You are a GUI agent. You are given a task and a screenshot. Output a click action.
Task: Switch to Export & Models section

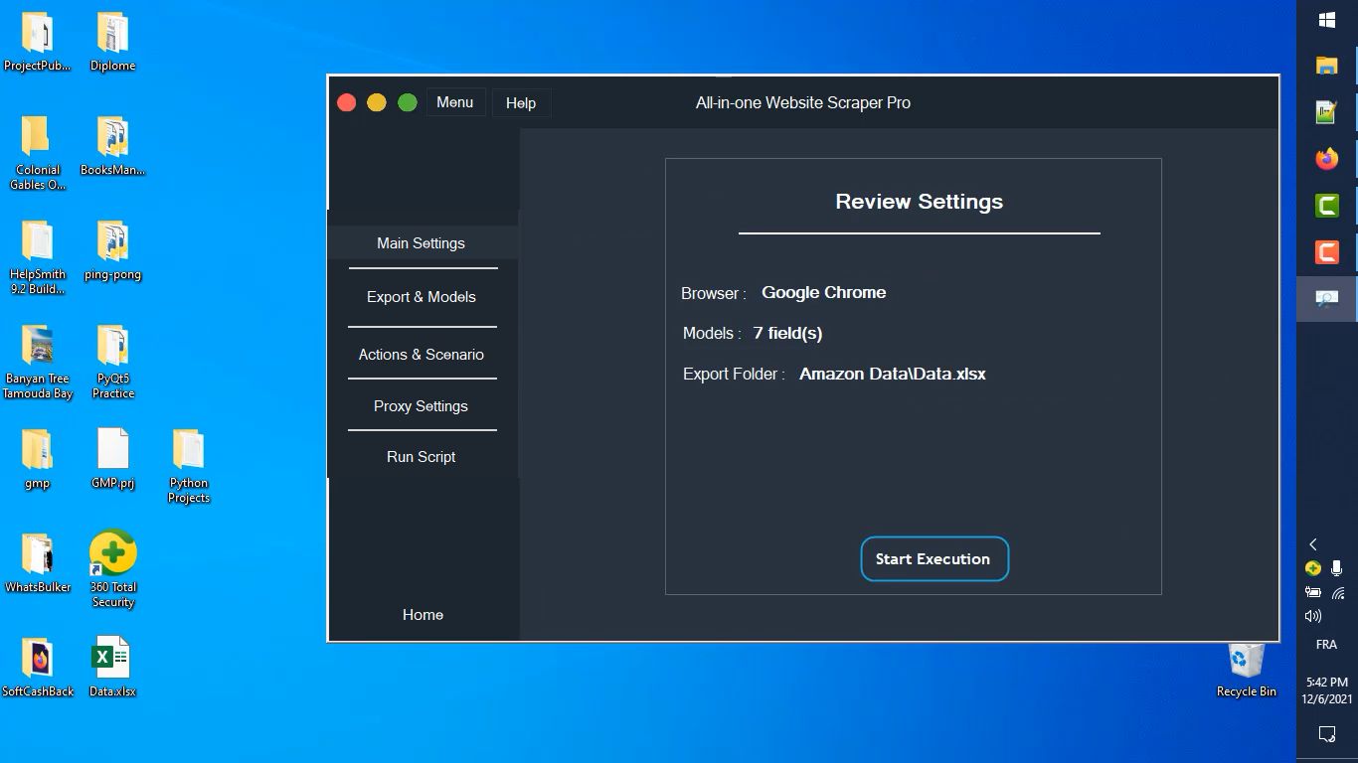coord(421,297)
